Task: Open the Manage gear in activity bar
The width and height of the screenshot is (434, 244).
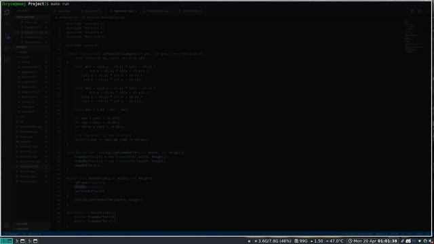Action: 7,225
